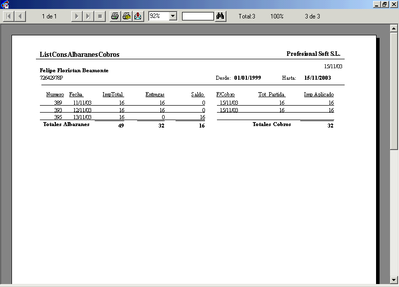Click the search text input box
Screen dimensions: 399x287
click(x=198, y=16)
